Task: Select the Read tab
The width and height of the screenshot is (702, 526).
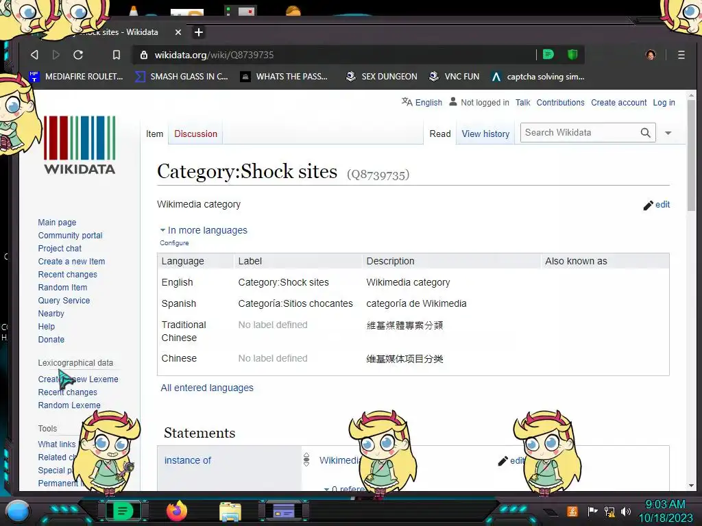Action: coord(439,134)
